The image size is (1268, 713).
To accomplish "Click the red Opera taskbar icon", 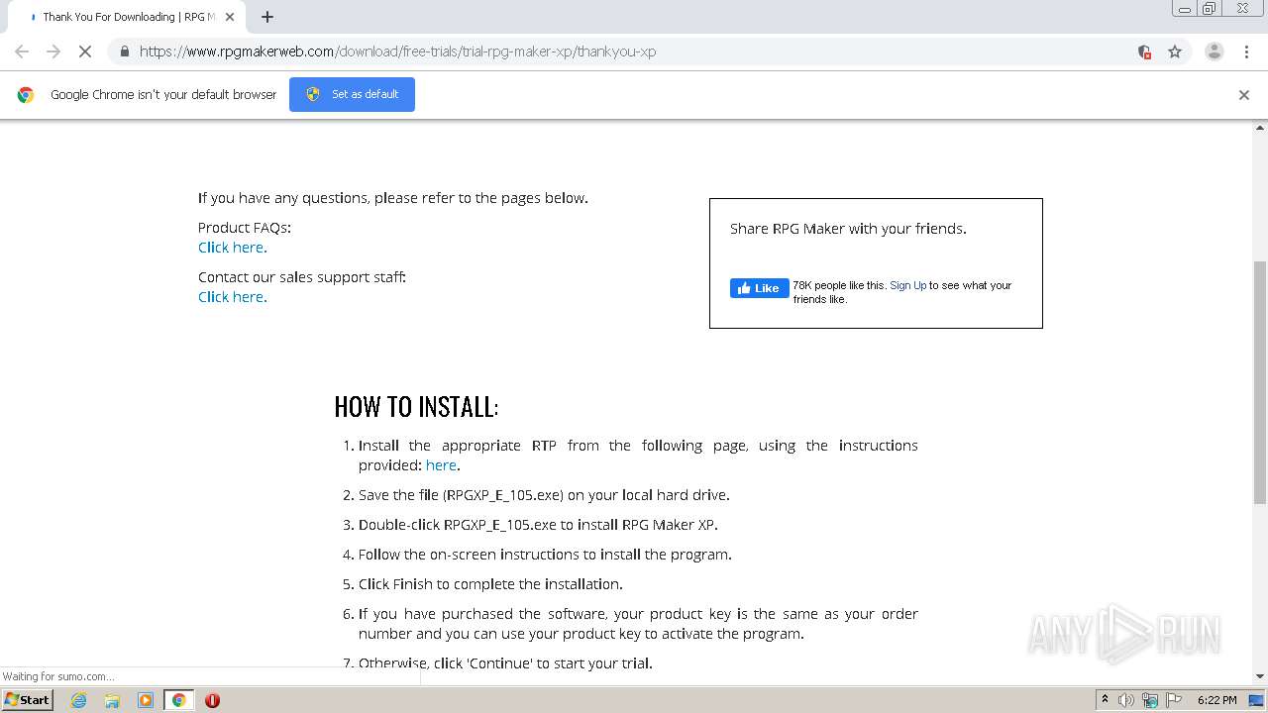I will [x=212, y=700].
